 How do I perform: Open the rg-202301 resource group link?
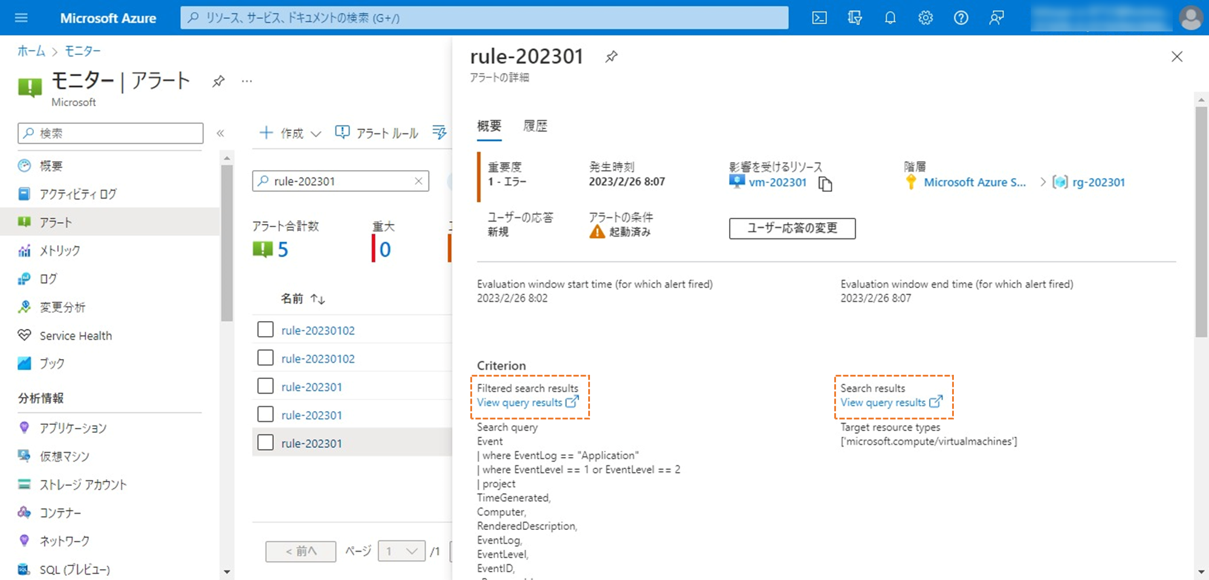1098,182
